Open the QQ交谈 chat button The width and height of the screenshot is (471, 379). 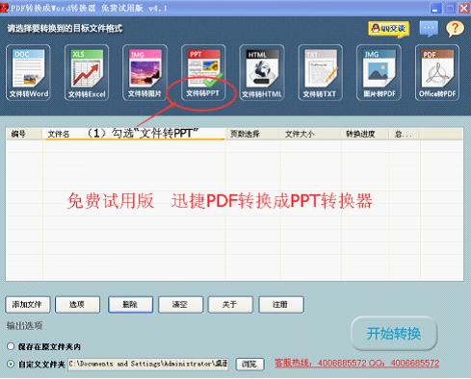point(389,29)
